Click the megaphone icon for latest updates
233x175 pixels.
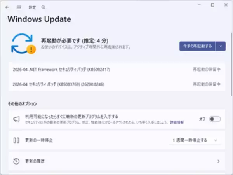point(16,119)
